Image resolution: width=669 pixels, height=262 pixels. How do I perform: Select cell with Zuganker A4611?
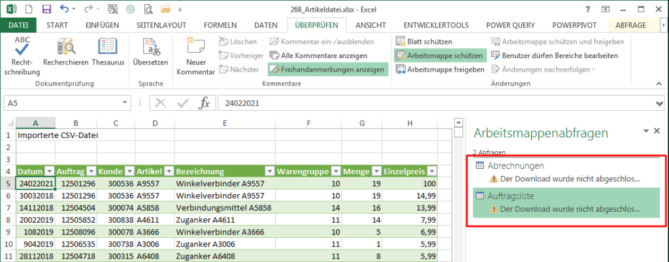[225, 220]
